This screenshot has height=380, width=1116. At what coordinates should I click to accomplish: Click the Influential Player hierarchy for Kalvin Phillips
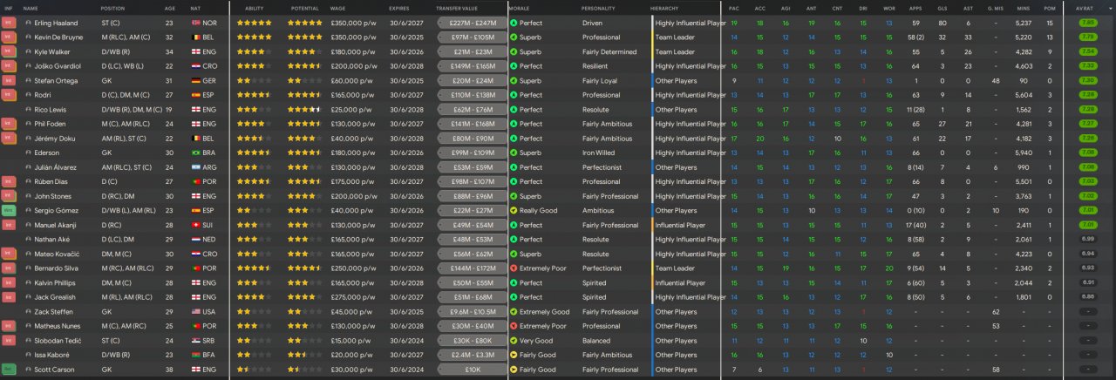click(680, 283)
